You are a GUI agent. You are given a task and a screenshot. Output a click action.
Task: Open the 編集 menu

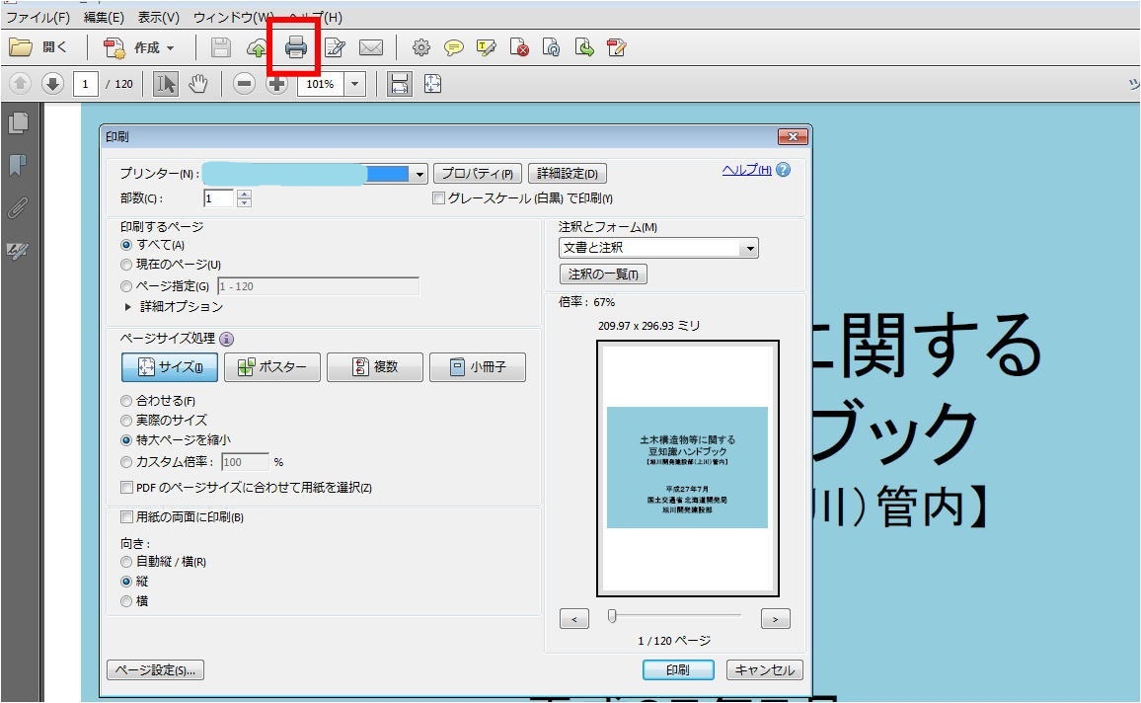pos(104,17)
